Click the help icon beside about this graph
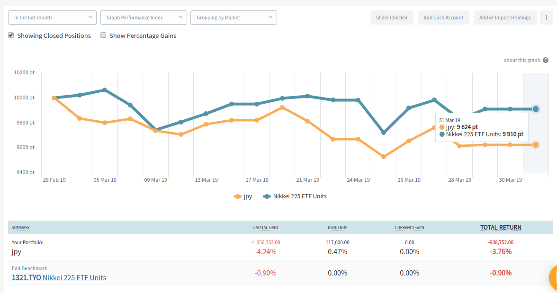Viewport: 557px width, 293px height. tap(546, 60)
